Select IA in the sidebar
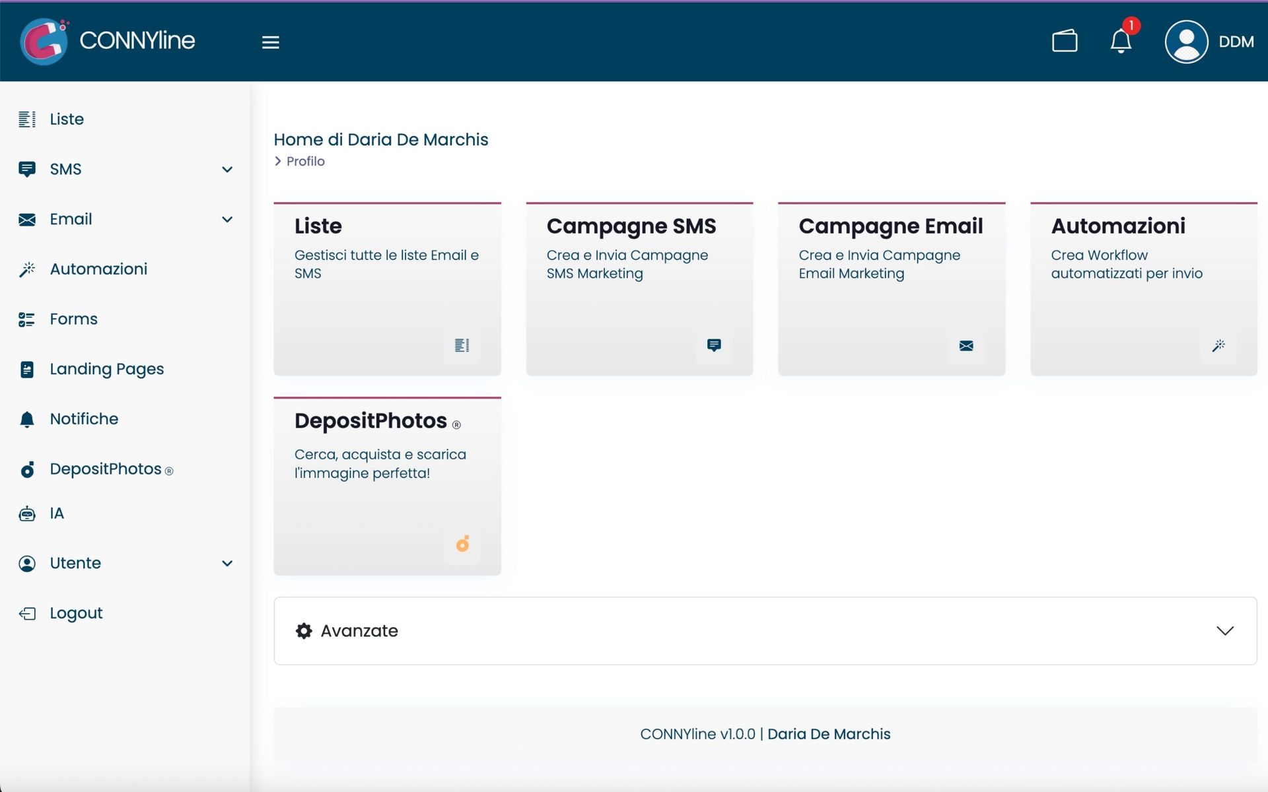Viewport: 1268px width, 792px height. pos(57,513)
